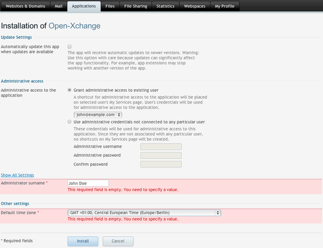Open the Websites & Domains tab
Screen dimensions: 323x248
point(25,6)
